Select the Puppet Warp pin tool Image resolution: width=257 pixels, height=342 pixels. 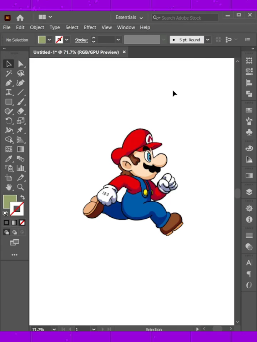point(21,130)
